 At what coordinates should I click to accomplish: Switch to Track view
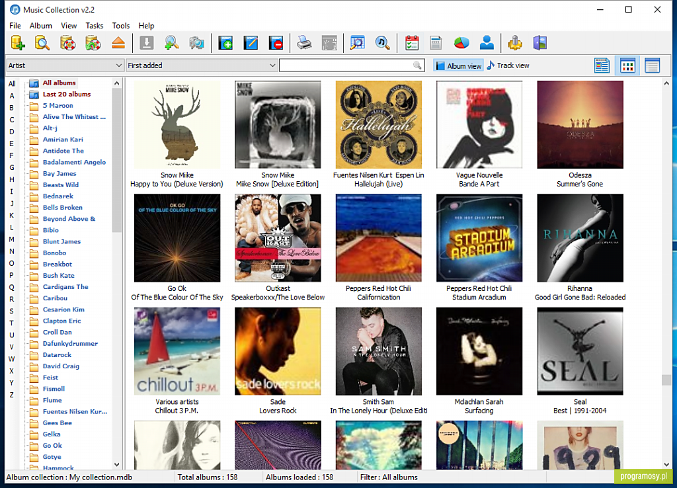tap(508, 65)
